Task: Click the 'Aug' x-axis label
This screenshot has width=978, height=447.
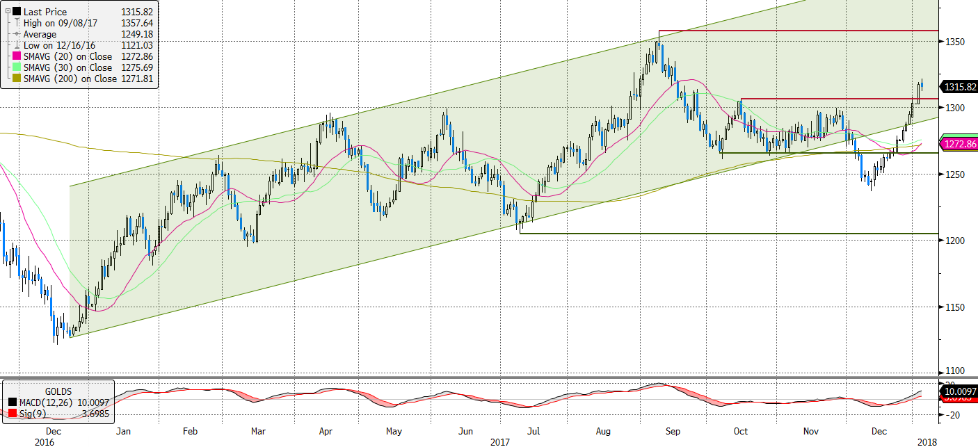Action: [x=603, y=431]
